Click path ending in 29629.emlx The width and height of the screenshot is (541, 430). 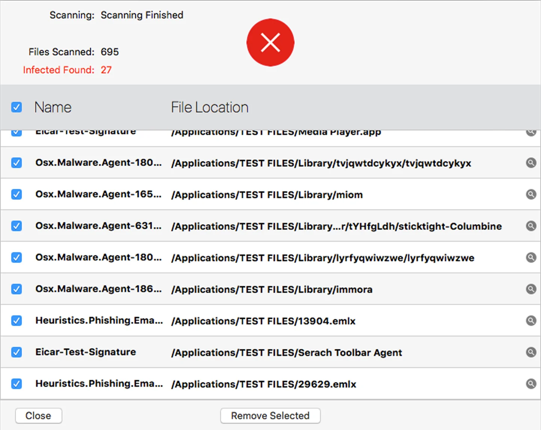pos(264,384)
